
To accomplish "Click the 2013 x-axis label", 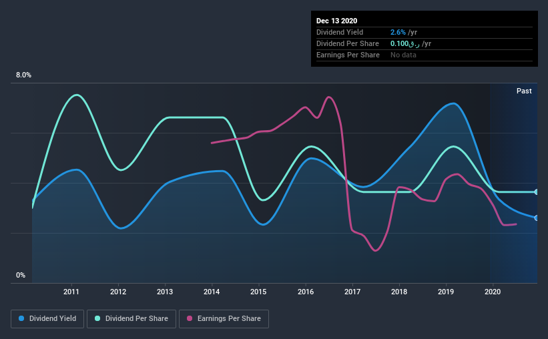I will coord(165,292).
